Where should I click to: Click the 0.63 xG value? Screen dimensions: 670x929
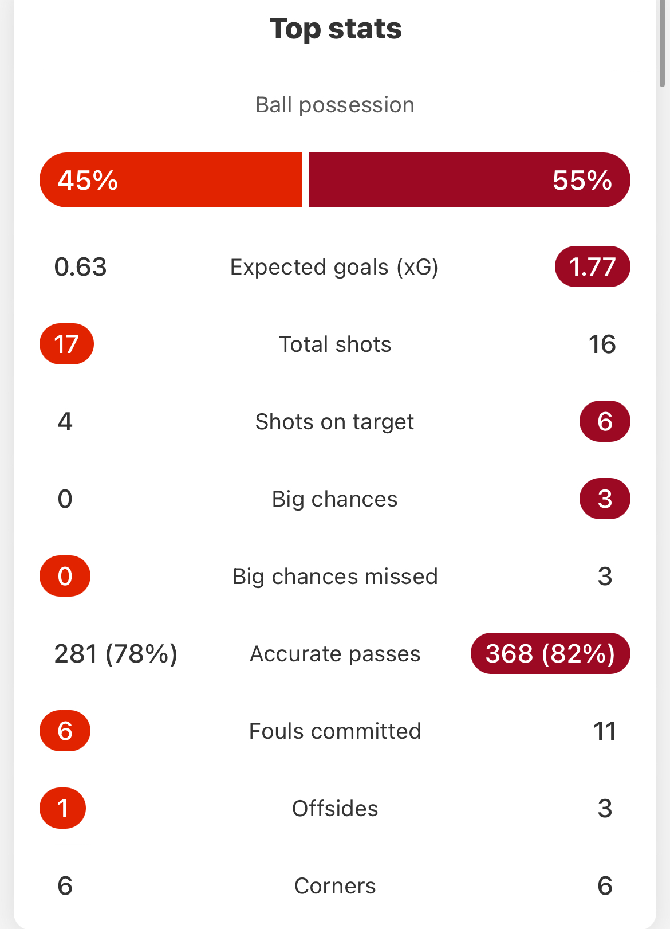(80, 267)
